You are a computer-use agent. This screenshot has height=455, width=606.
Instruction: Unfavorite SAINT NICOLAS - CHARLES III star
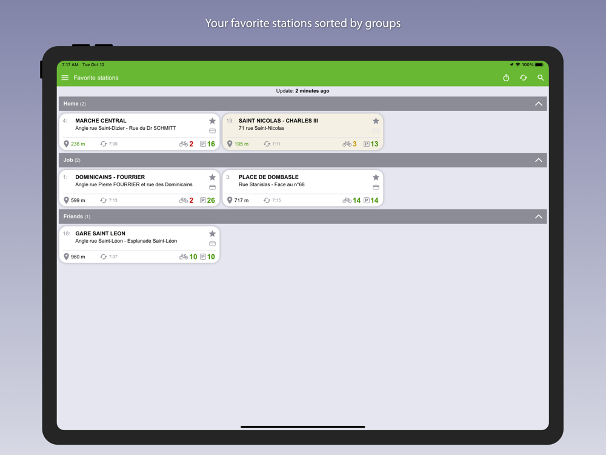pos(376,121)
